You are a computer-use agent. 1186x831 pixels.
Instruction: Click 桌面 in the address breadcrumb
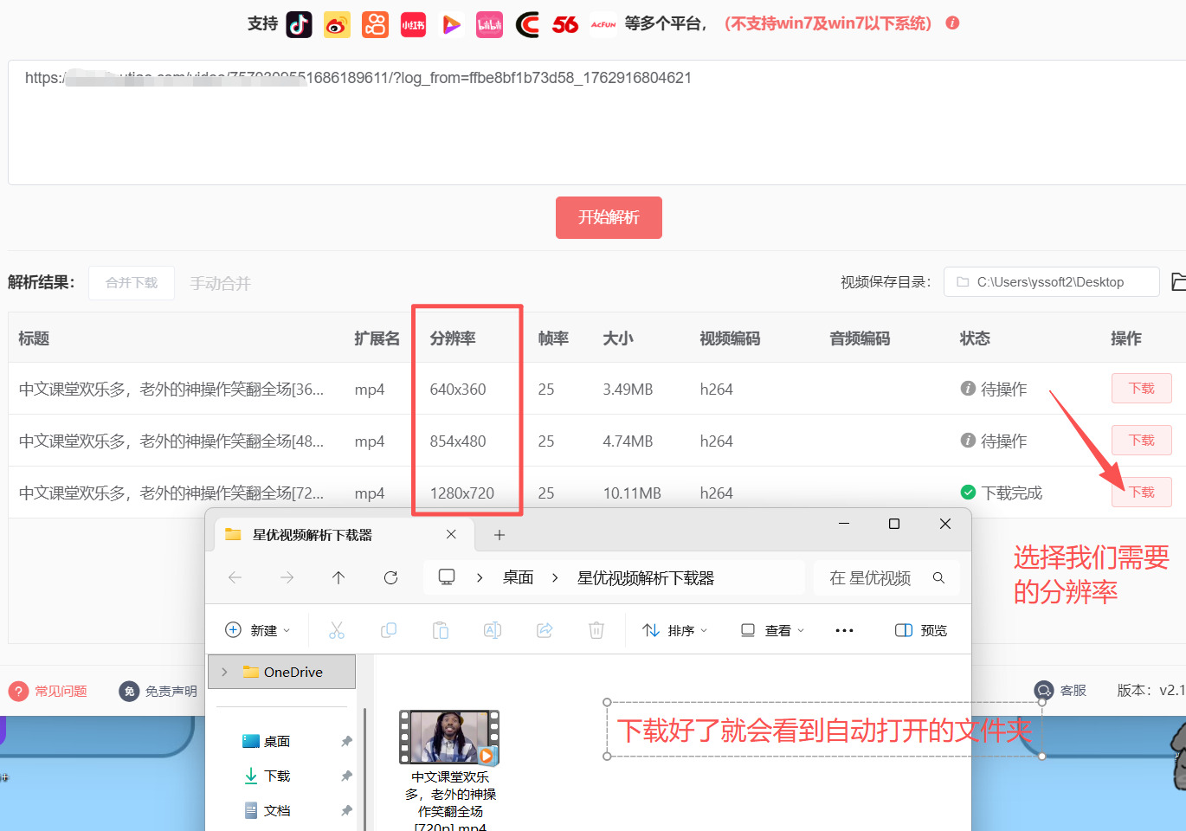(x=518, y=577)
